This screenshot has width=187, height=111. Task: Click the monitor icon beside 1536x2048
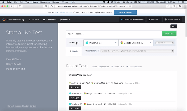click(112, 83)
